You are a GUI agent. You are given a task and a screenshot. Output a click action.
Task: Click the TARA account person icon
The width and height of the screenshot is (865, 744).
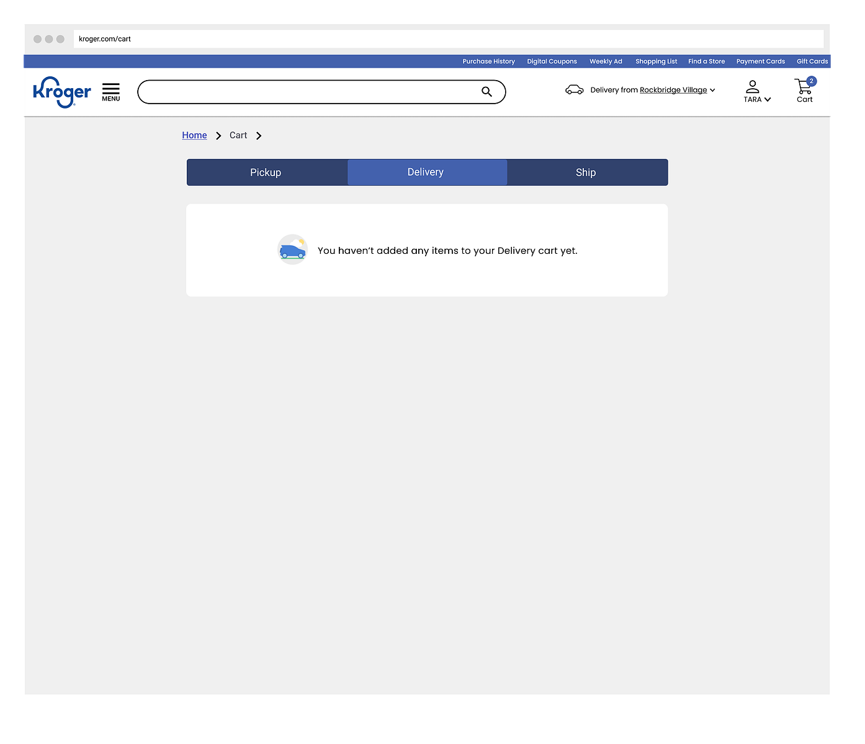(752, 86)
